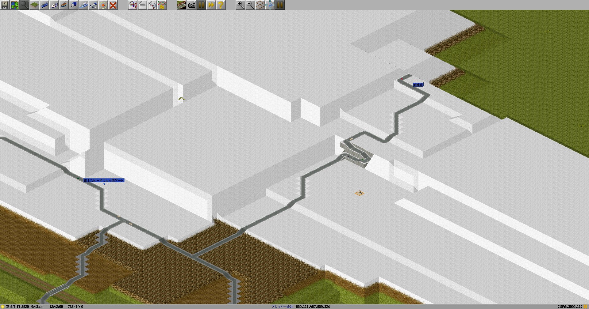Click the '12:42:00' clock in status bar
Screen dimensions: 589x309
[x=56, y=307]
